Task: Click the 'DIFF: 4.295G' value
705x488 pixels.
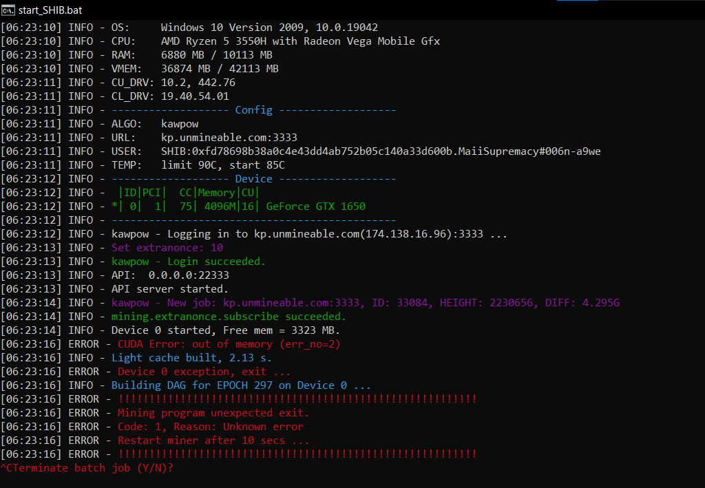Action: tap(582, 303)
